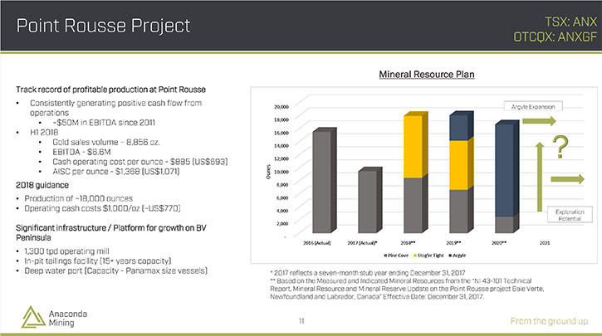
Task: Select the '2018 guidance' heading
Action: [42, 185]
